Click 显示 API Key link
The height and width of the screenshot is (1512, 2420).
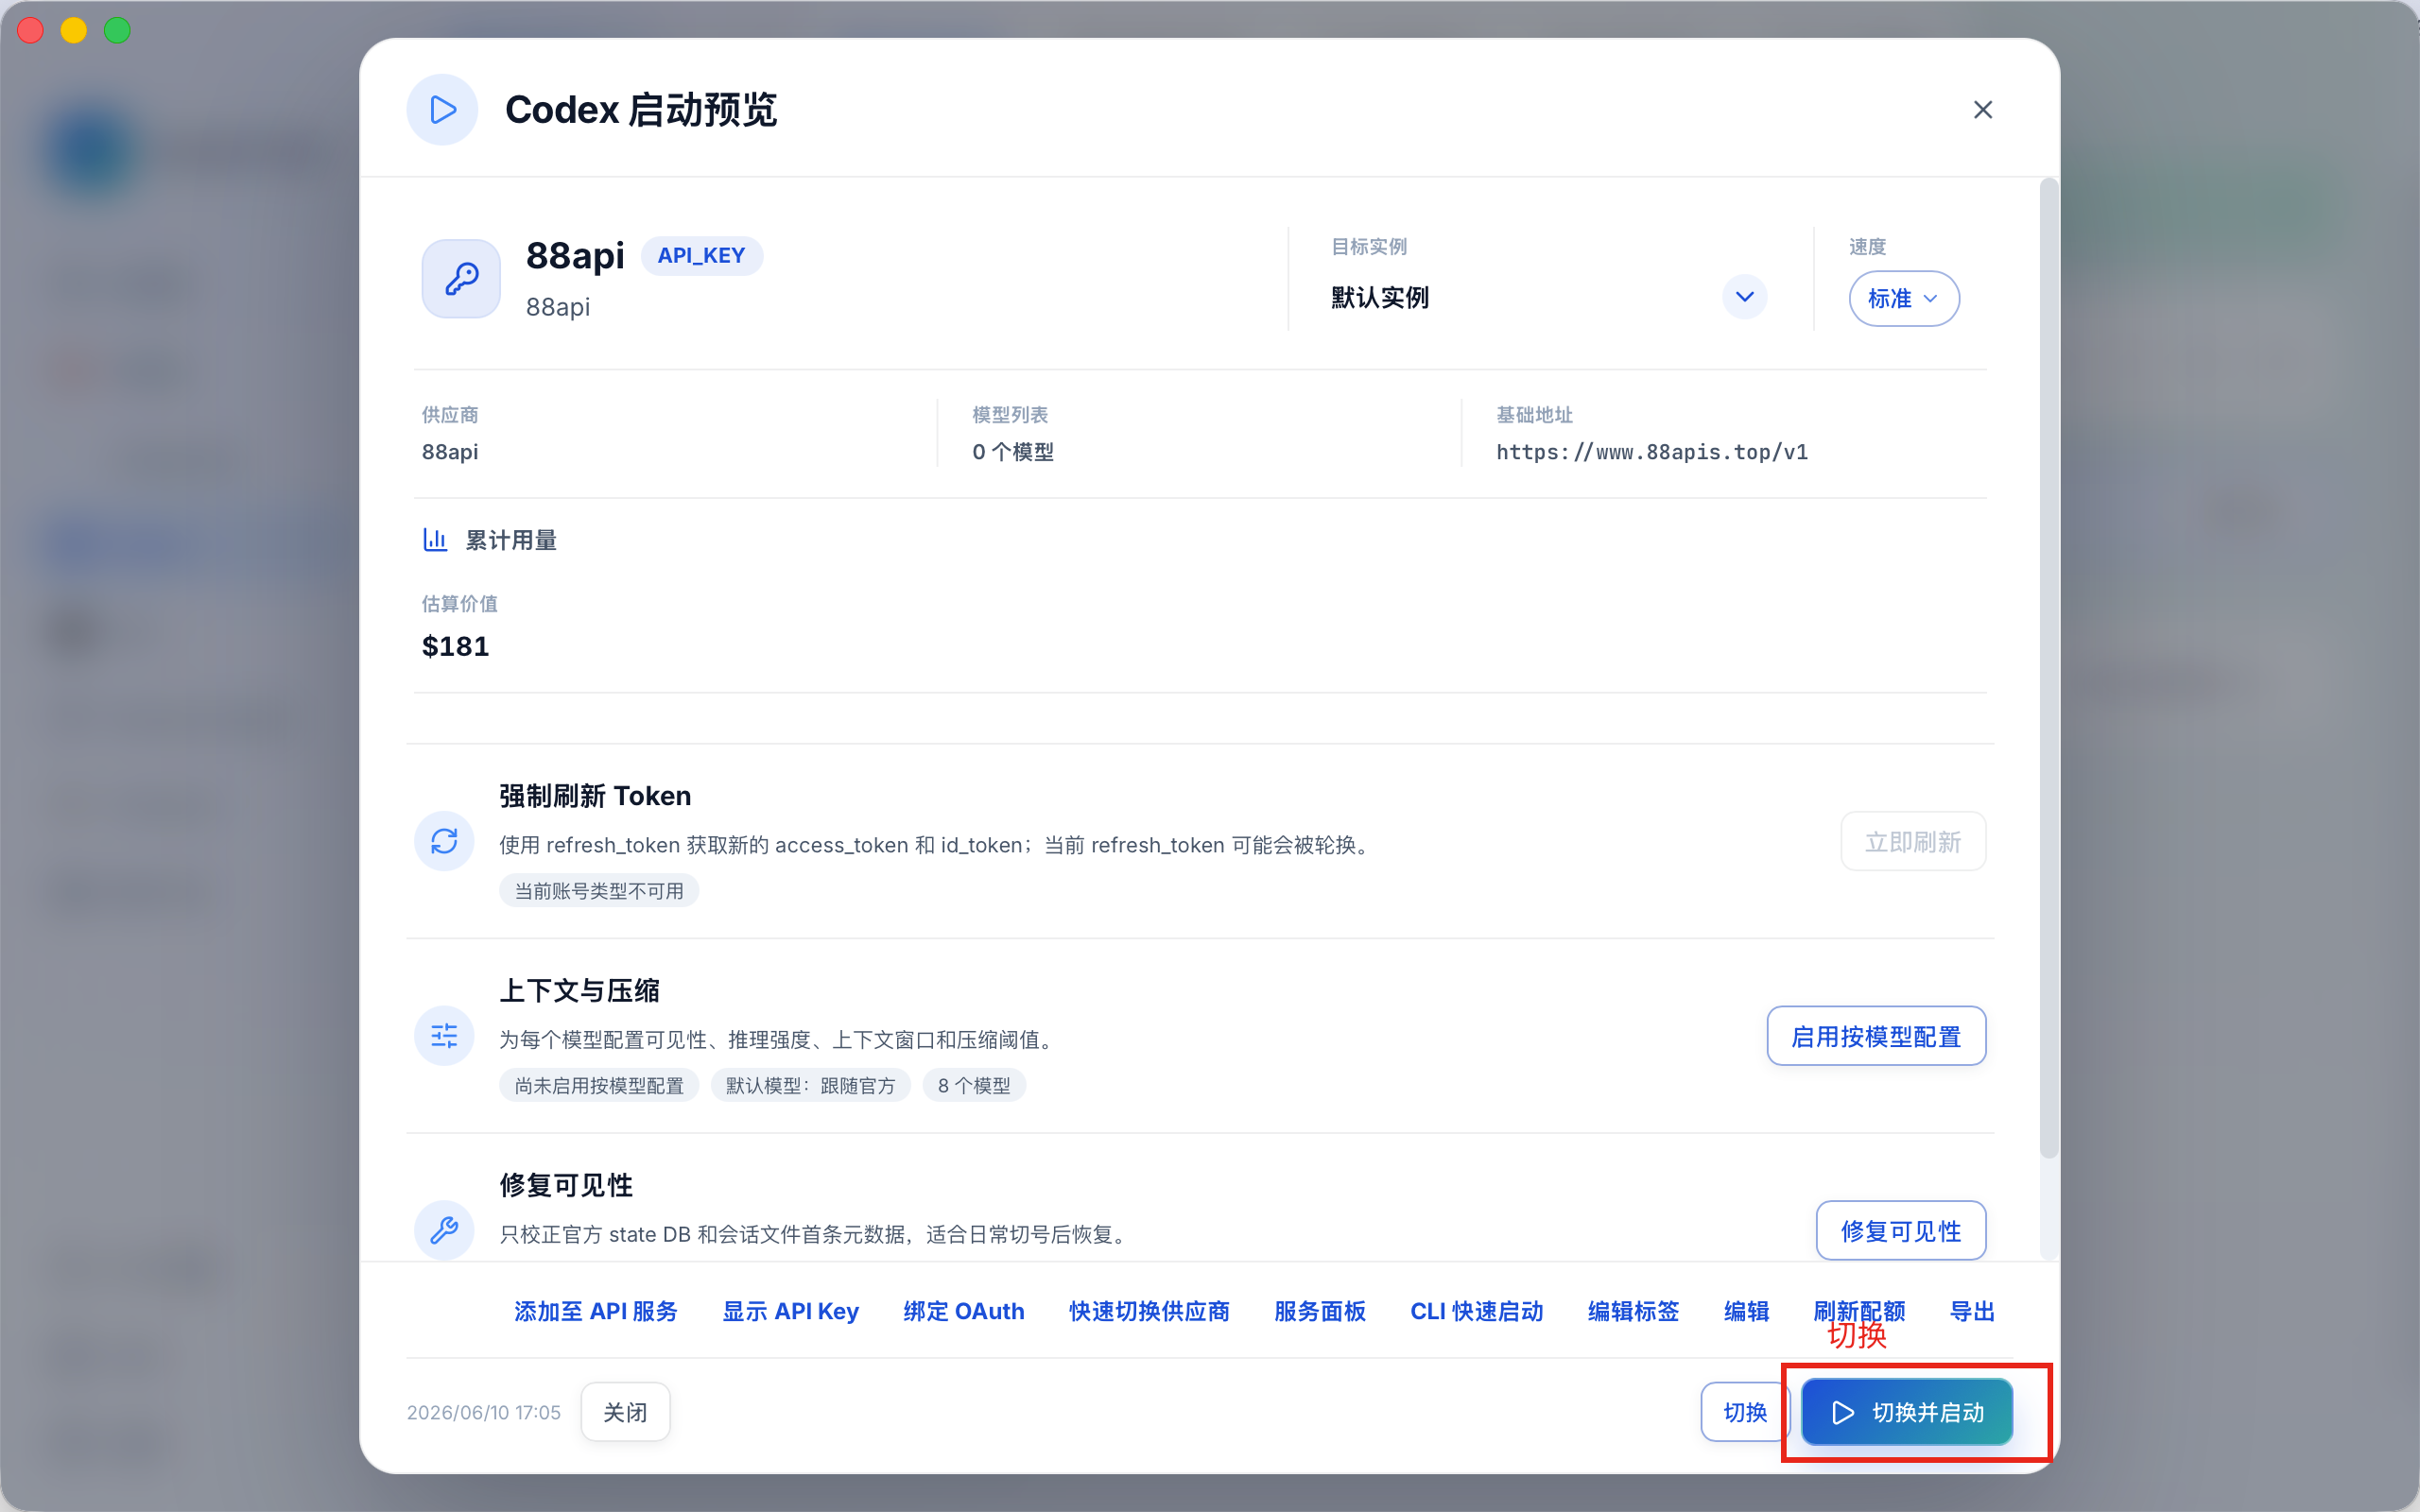click(x=790, y=1311)
